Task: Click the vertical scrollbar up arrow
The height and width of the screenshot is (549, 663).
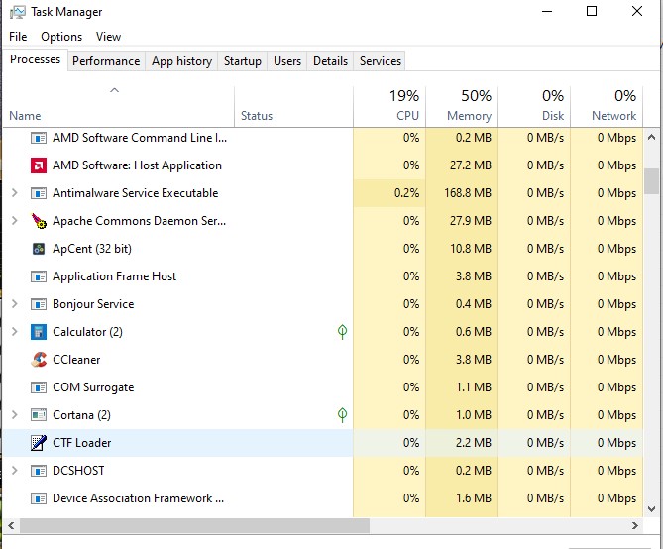Action: (x=651, y=137)
